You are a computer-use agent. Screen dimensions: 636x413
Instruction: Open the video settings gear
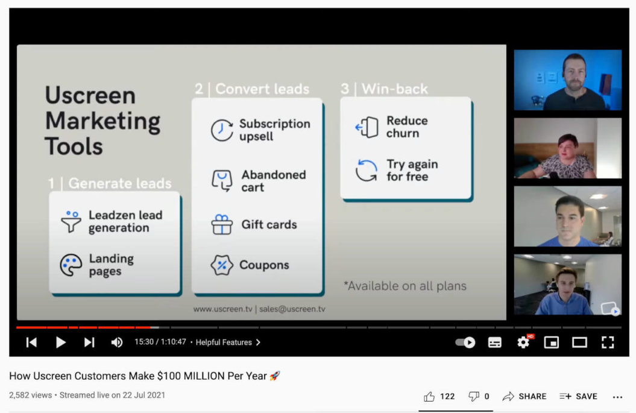coord(523,342)
